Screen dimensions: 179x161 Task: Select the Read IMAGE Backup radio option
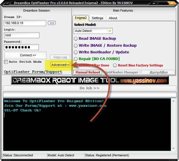tap(76, 39)
